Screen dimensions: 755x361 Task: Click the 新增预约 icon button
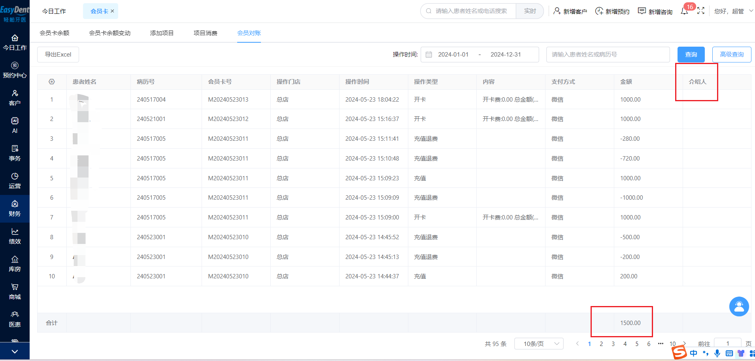(x=612, y=11)
